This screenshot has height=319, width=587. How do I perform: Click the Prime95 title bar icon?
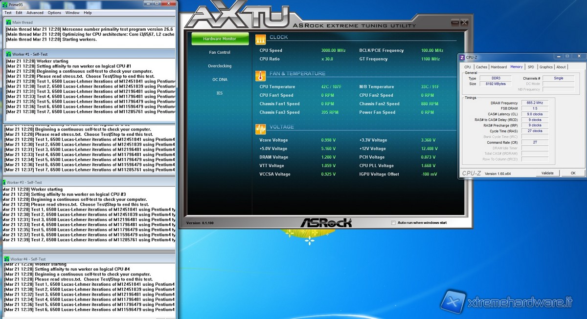click(4, 4)
